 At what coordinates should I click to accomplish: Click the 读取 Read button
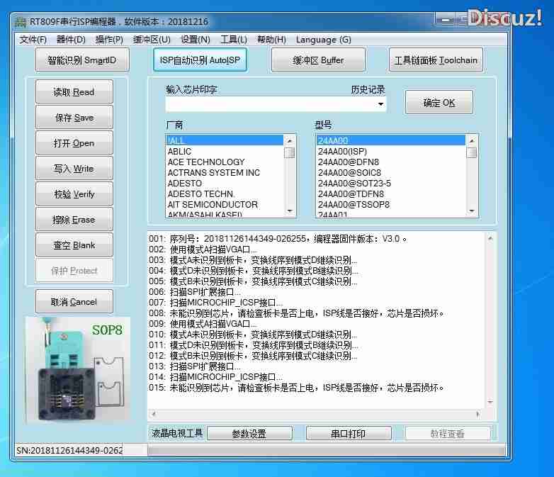(x=74, y=92)
